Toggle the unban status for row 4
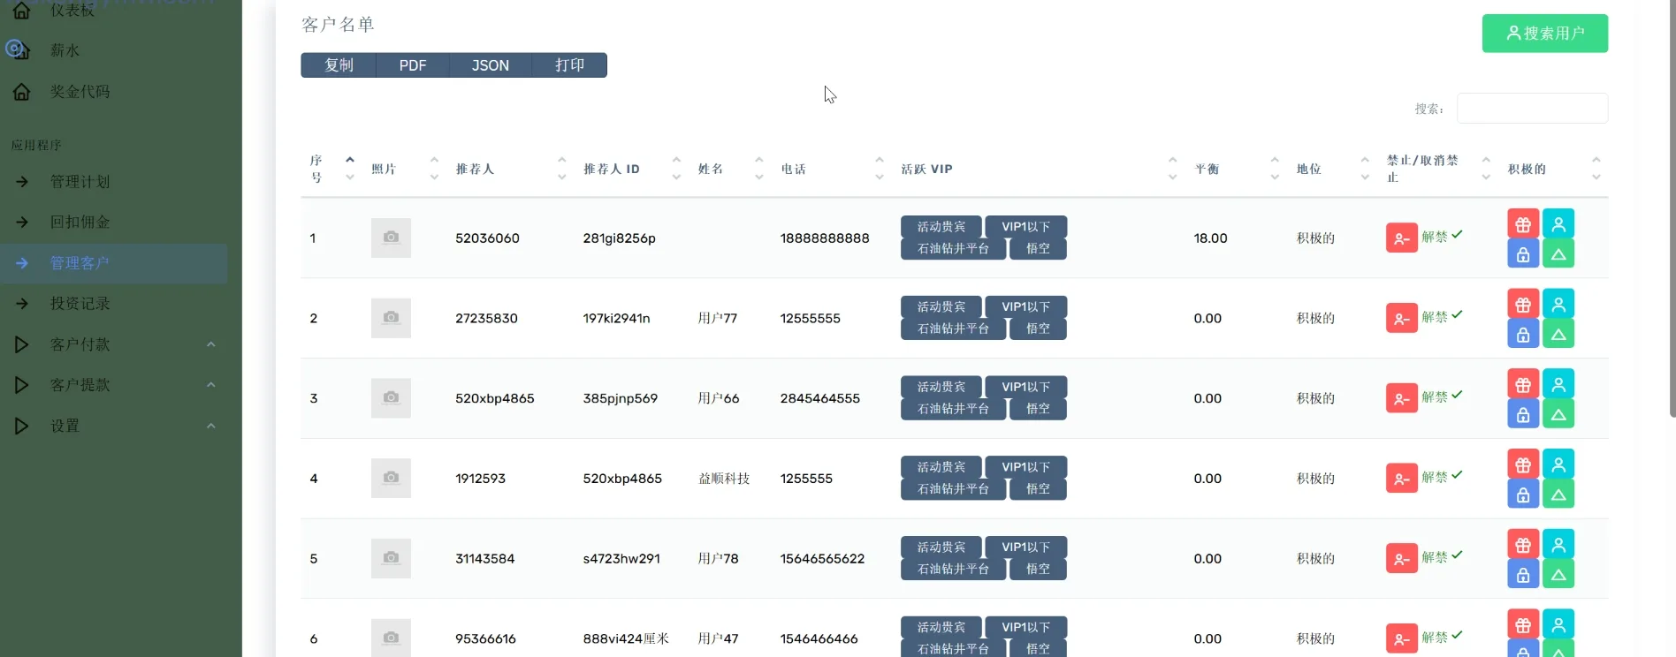This screenshot has width=1676, height=657. pyautogui.click(x=1441, y=478)
